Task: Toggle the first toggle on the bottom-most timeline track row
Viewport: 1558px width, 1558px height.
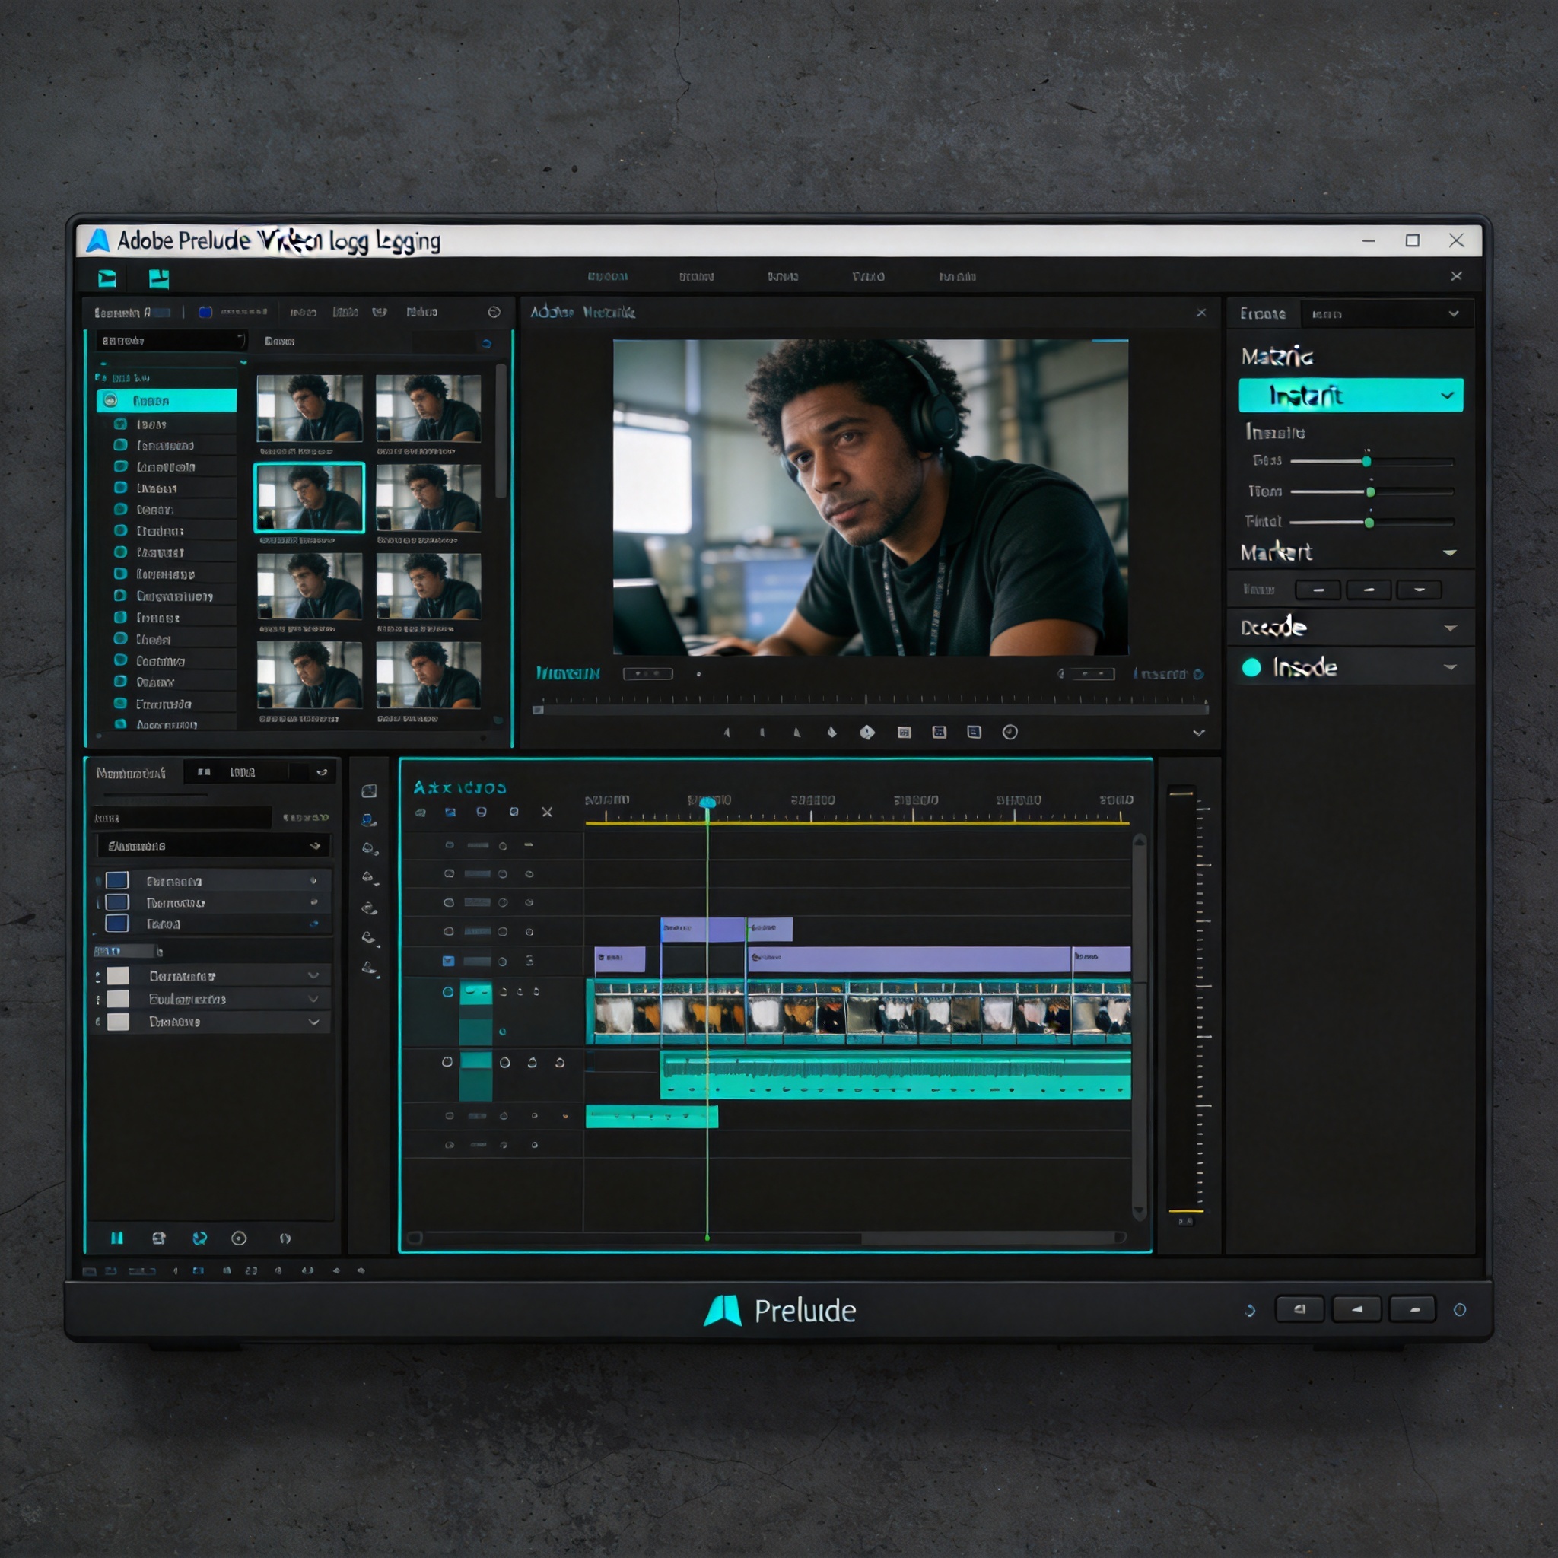Action: [449, 1145]
